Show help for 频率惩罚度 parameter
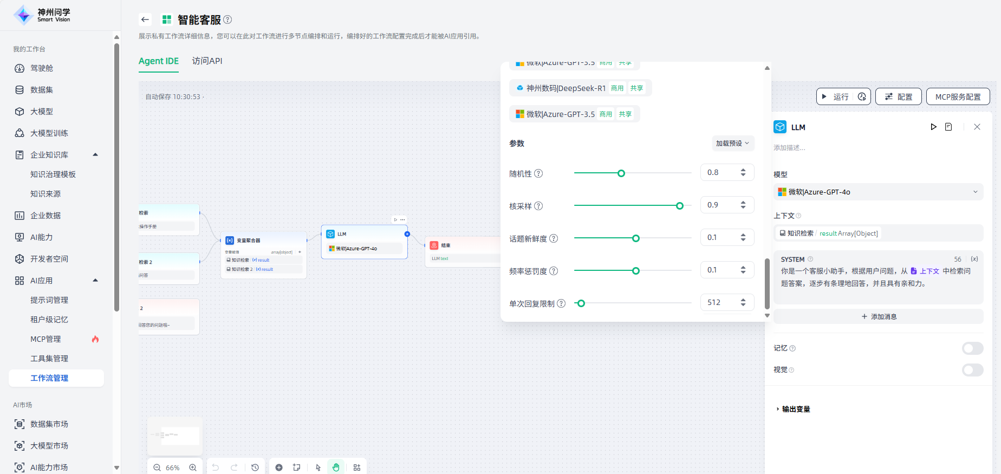1001x474 pixels. [x=554, y=271]
